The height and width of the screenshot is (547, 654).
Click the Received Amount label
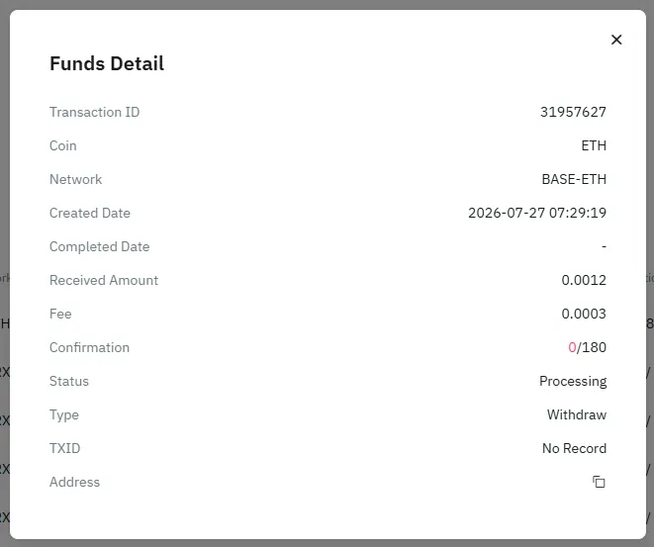click(x=104, y=280)
